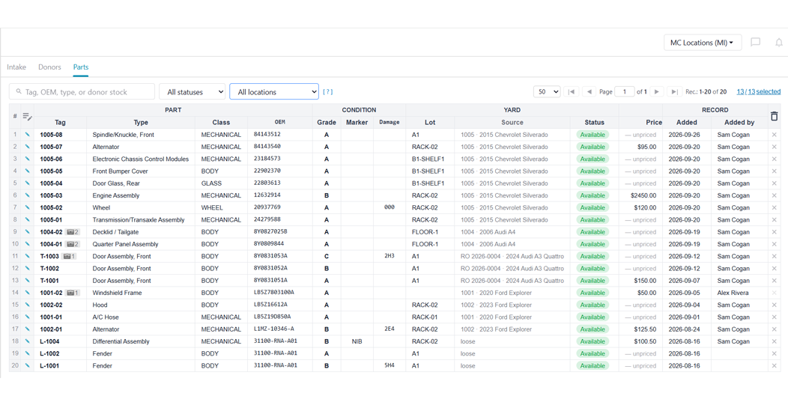Click Differential Assembly type cell
The height and width of the screenshot is (405, 788).
(x=121, y=341)
